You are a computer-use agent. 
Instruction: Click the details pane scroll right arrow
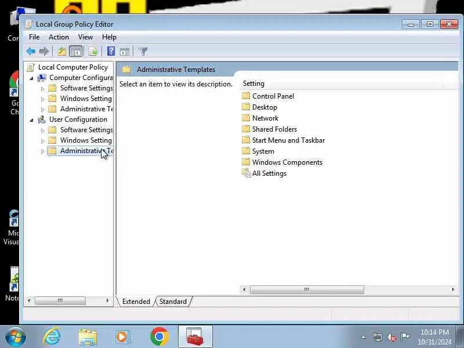453,289
